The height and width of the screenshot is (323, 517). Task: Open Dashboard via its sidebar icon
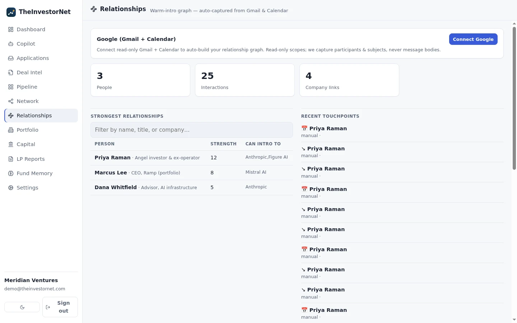tap(11, 29)
